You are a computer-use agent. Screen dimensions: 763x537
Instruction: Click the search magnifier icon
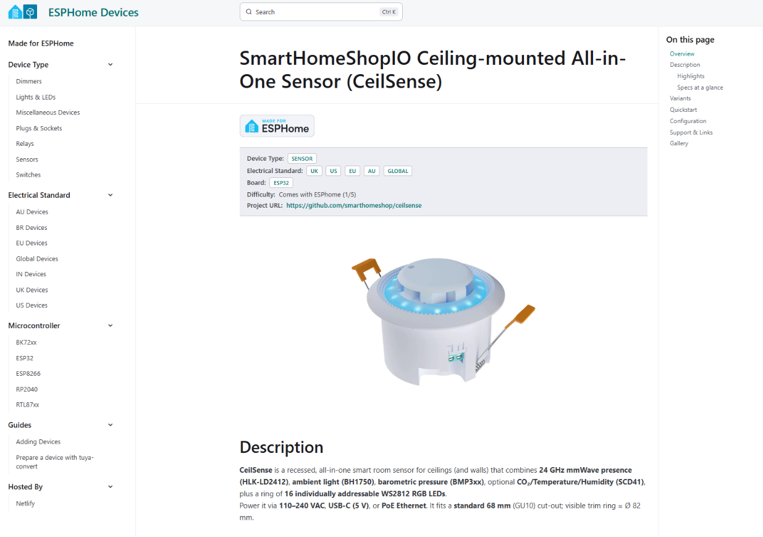[x=248, y=12]
